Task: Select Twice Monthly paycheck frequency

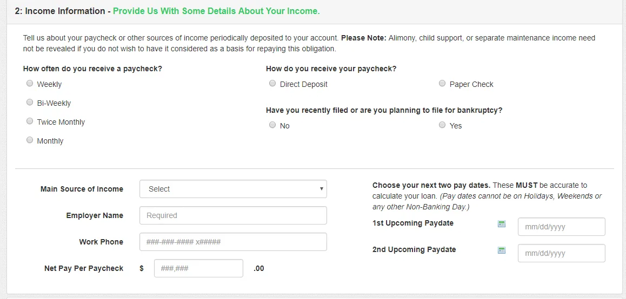Action: tap(30, 121)
